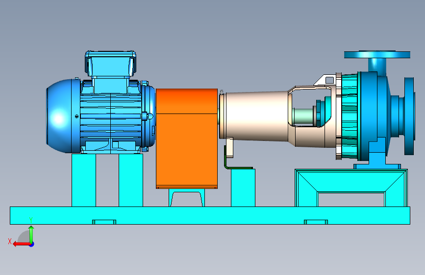This screenshot has width=425, height=275.
Task: Select the pump discharge flange at top
Action: coord(377,54)
